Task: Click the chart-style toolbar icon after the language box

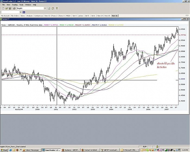Action: [x=49, y=9]
